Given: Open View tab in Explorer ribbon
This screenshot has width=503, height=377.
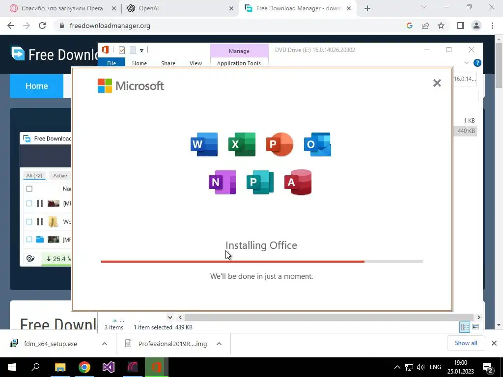Looking at the screenshot, I should click(196, 63).
